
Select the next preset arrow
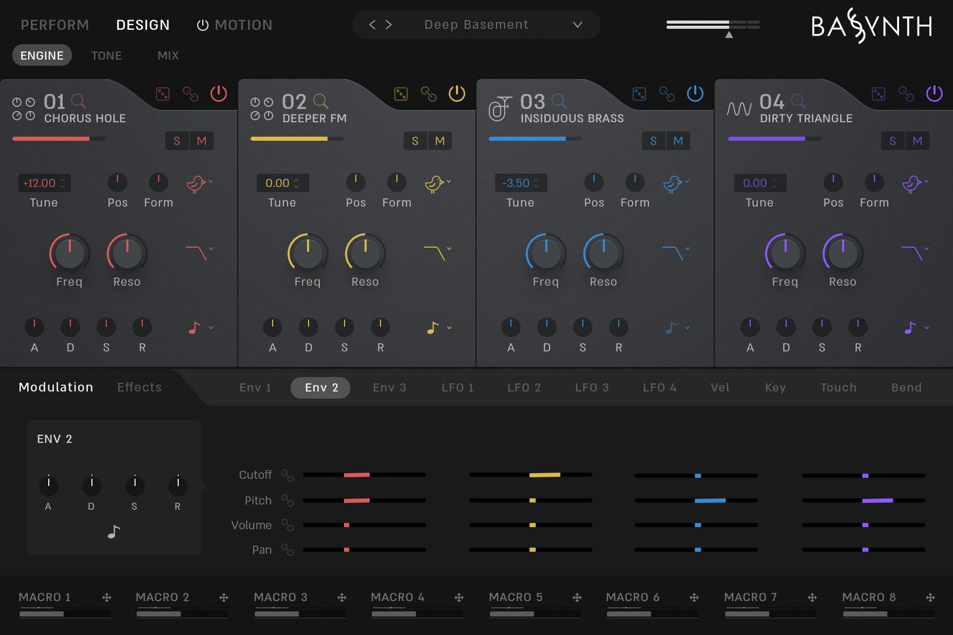[x=389, y=25]
